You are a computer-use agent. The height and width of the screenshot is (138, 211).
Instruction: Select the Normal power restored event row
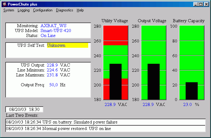coord(105,129)
